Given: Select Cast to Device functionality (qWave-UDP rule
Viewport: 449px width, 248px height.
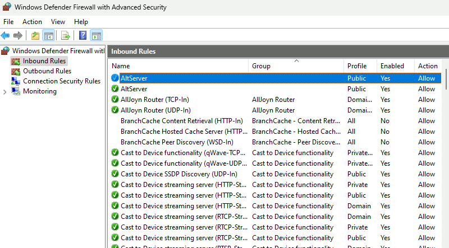Looking at the screenshot, I should click(x=184, y=163).
